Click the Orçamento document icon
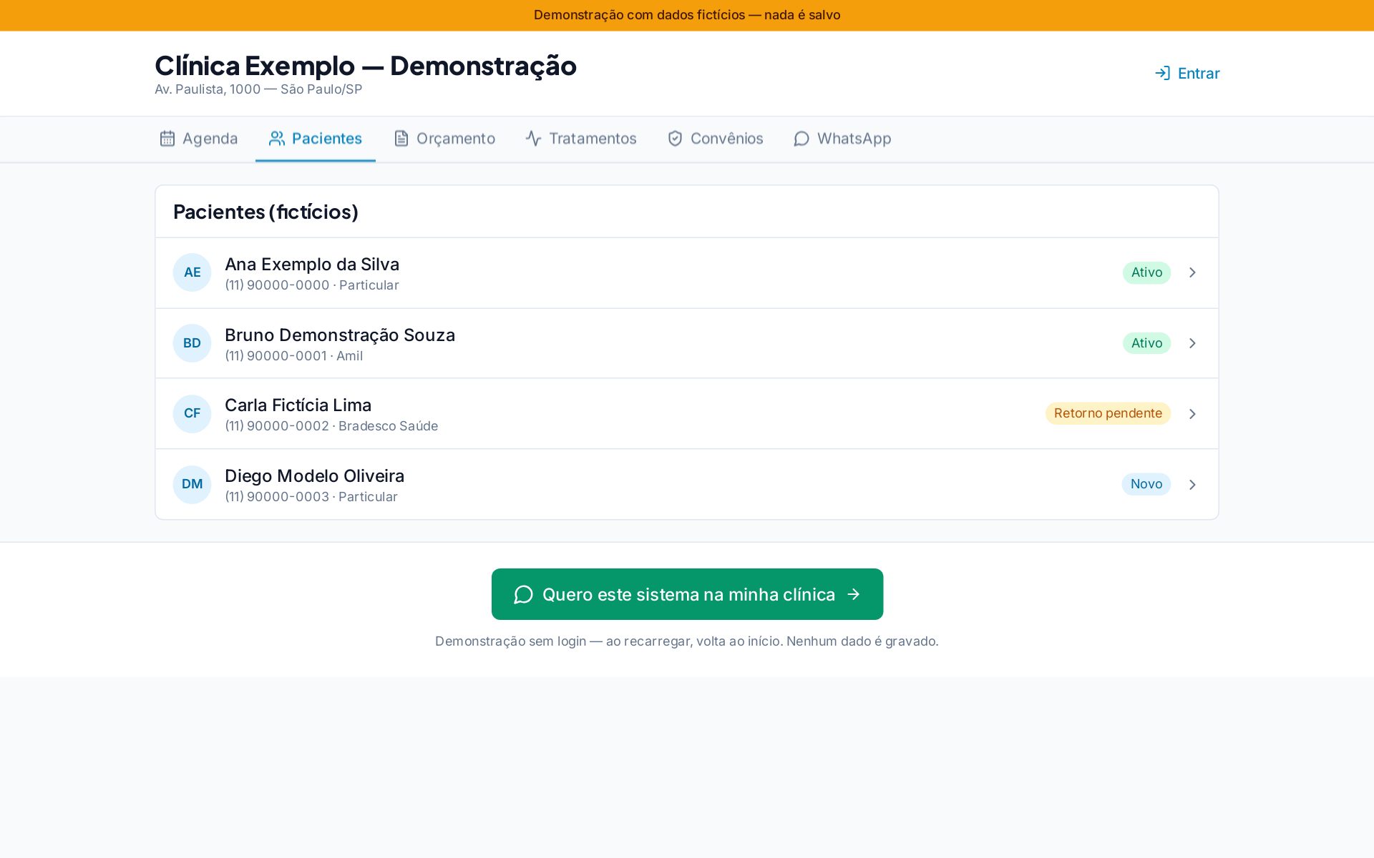The width and height of the screenshot is (1374, 858). [x=401, y=139]
